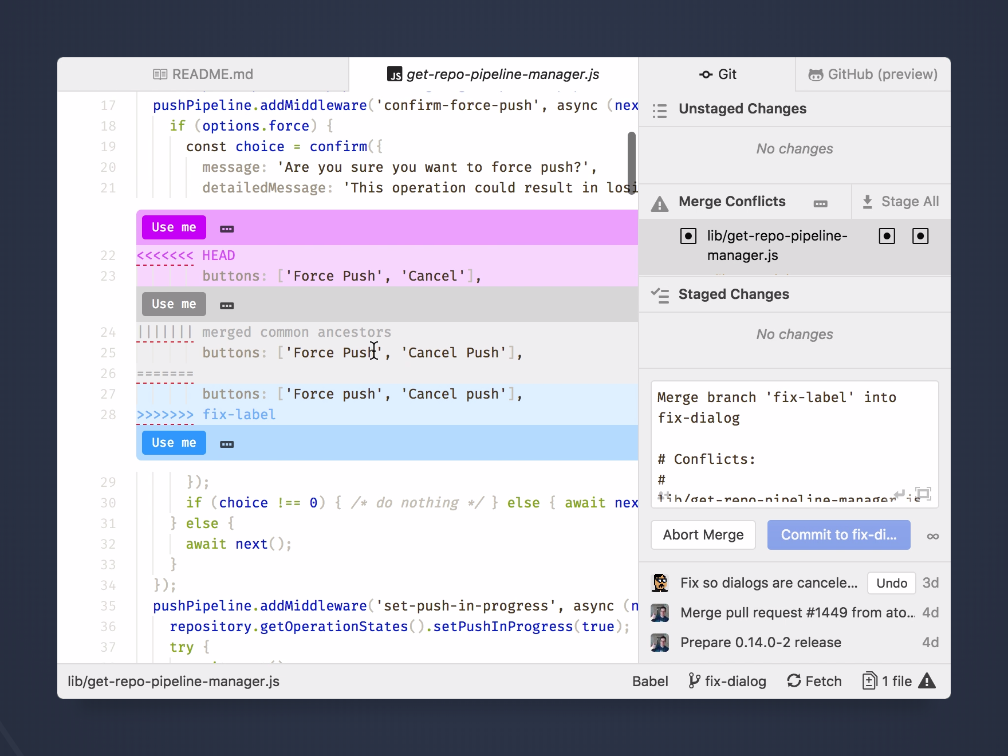This screenshot has height=756, width=1008.
Task: Click the Abort Merge button
Action: tap(703, 535)
